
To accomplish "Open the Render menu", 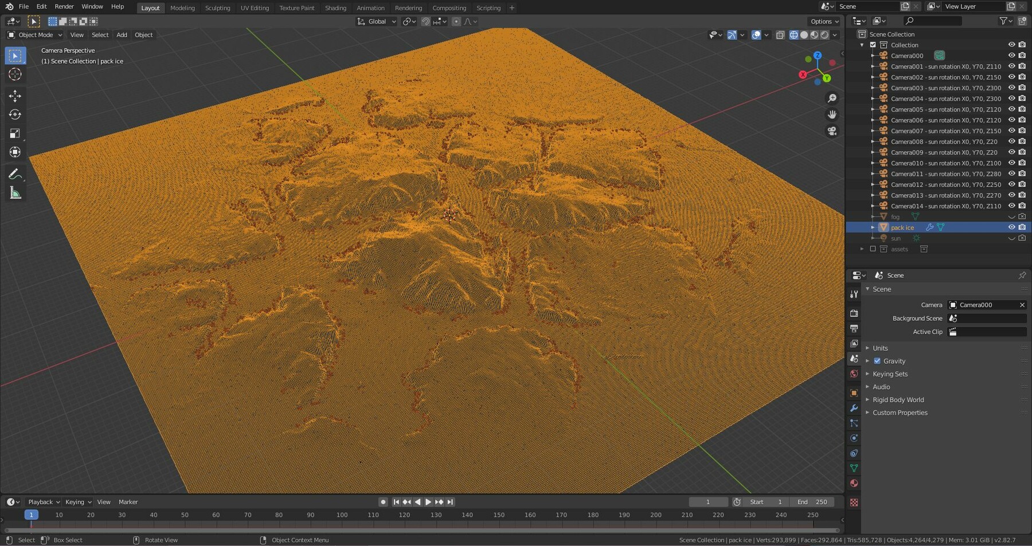I will click(64, 6).
